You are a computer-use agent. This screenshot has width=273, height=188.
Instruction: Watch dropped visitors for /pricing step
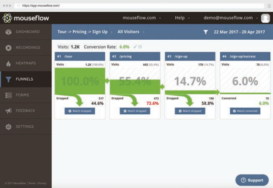(135, 111)
